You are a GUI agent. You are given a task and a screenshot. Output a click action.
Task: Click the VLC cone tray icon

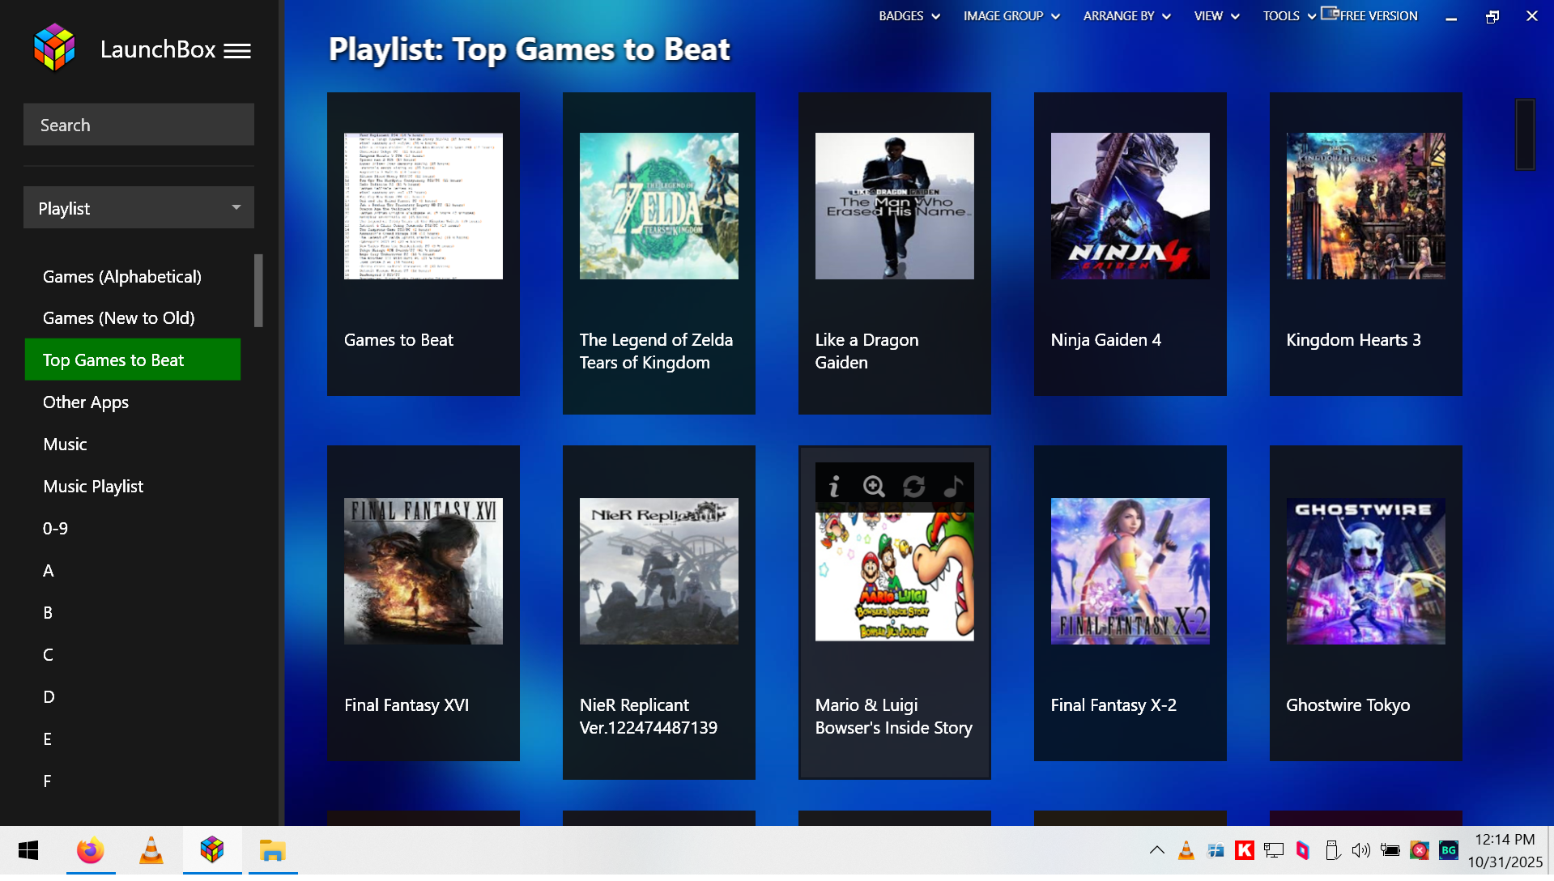point(1186,850)
